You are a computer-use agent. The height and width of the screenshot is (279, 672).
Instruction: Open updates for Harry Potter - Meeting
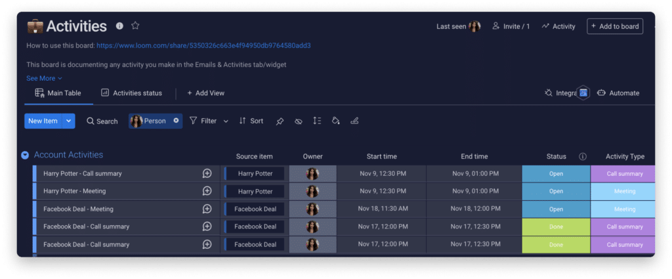[207, 191]
